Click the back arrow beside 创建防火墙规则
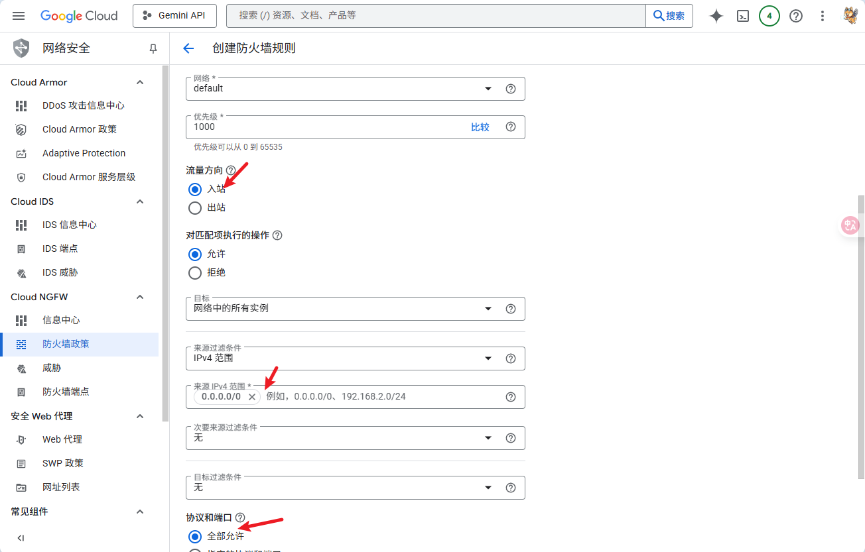This screenshot has height=552, width=865. pyautogui.click(x=188, y=48)
